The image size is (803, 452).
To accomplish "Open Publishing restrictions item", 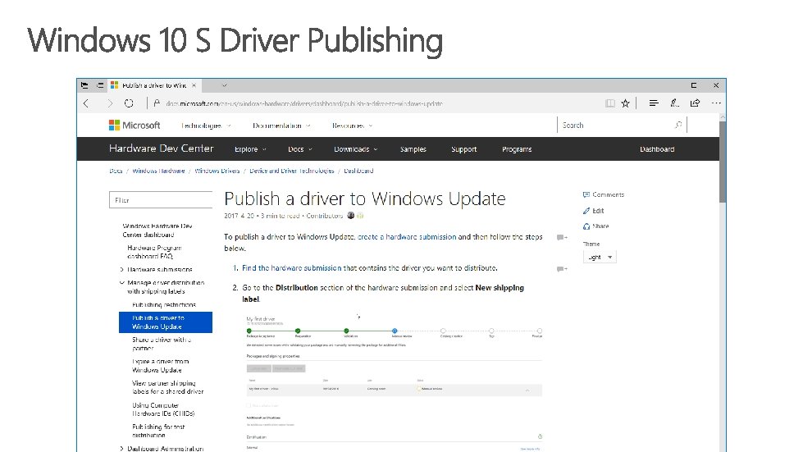I will click(x=164, y=304).
